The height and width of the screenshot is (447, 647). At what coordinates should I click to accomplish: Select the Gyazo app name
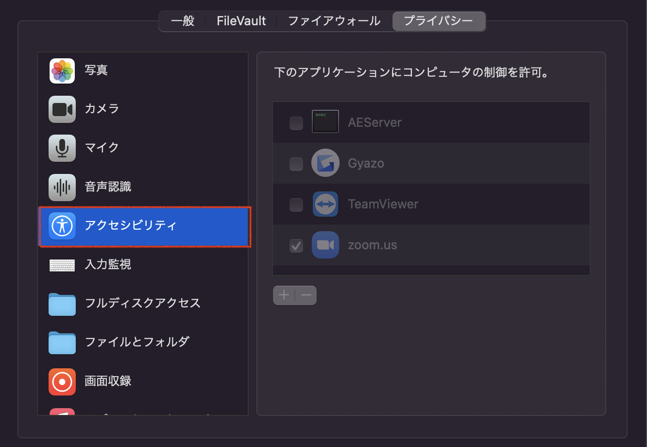366,163
